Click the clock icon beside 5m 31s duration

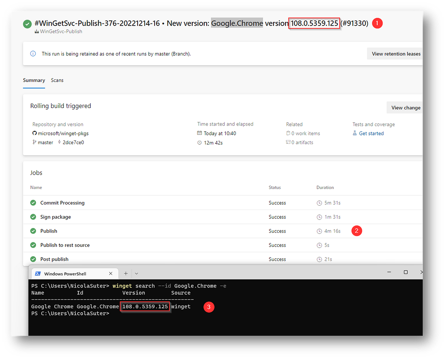[x=319, y=203]
